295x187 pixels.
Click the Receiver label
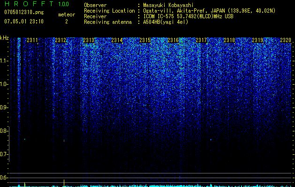click(x=95, y=16)
